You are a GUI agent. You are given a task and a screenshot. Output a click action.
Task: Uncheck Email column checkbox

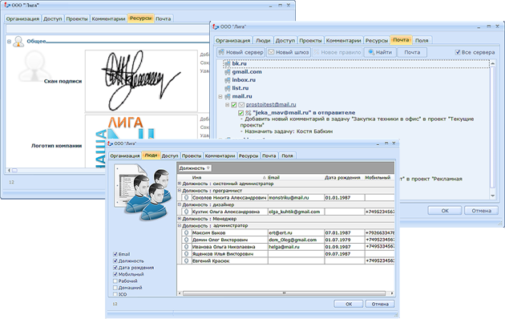click(x=115, y=254)
